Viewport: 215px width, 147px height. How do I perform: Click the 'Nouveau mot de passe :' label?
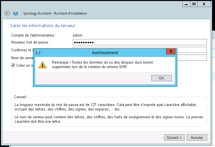click(x=30, y=42)
